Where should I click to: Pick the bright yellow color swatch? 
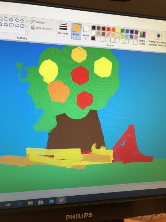(118, 30)
